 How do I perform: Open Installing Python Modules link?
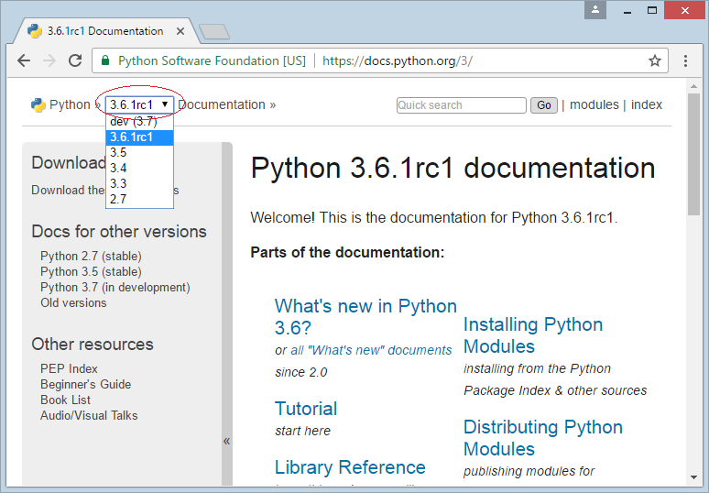tap(533, 335)
